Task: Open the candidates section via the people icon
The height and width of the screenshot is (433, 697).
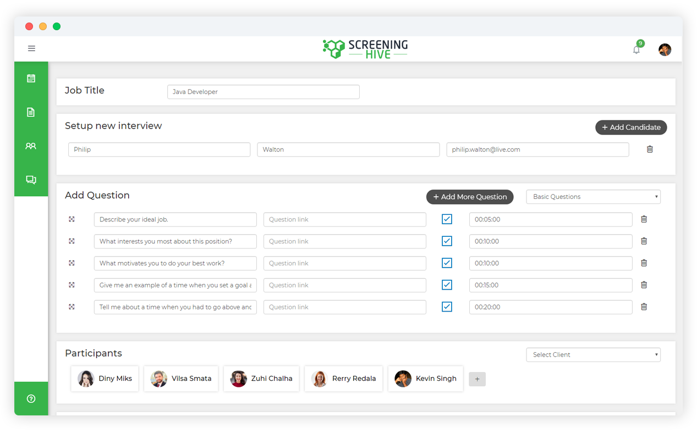Action: point(31,146)
